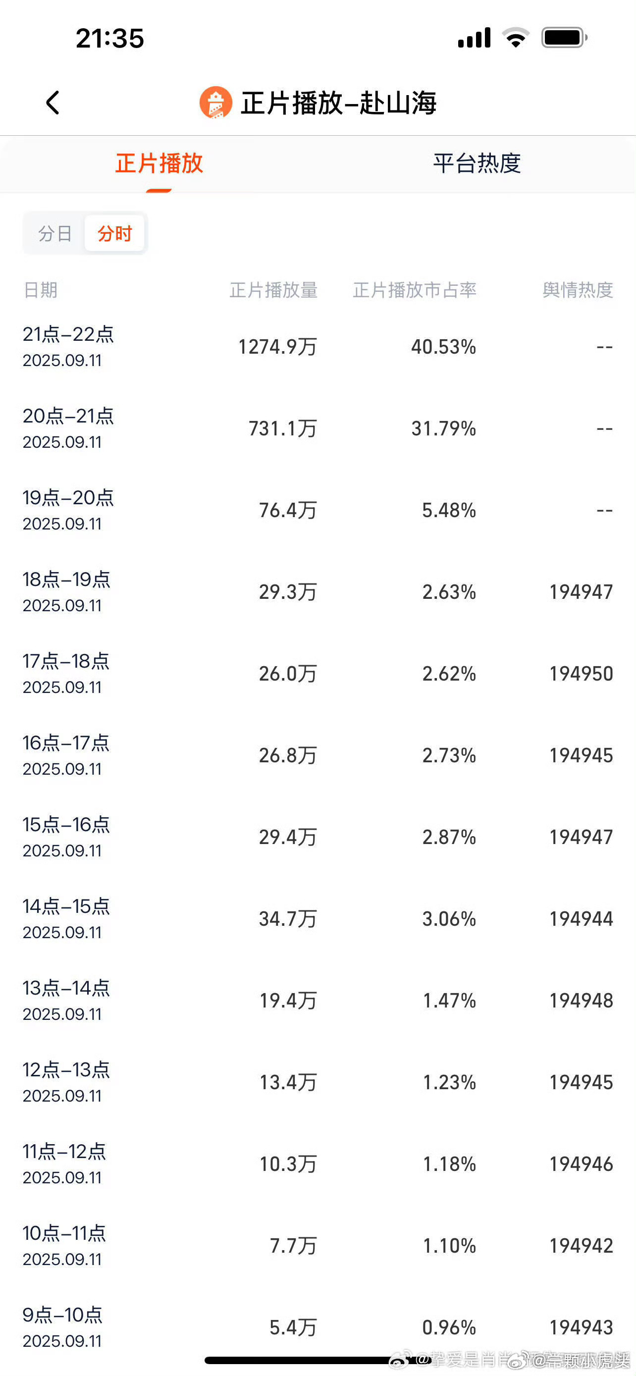Screen dimensions: 636x1376
Task: Tap the orange lighthouse app logo
Action: [216, 102]
